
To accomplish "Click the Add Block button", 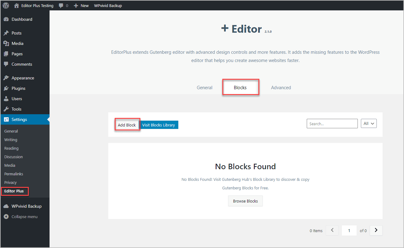I will (x=127, y=125).
